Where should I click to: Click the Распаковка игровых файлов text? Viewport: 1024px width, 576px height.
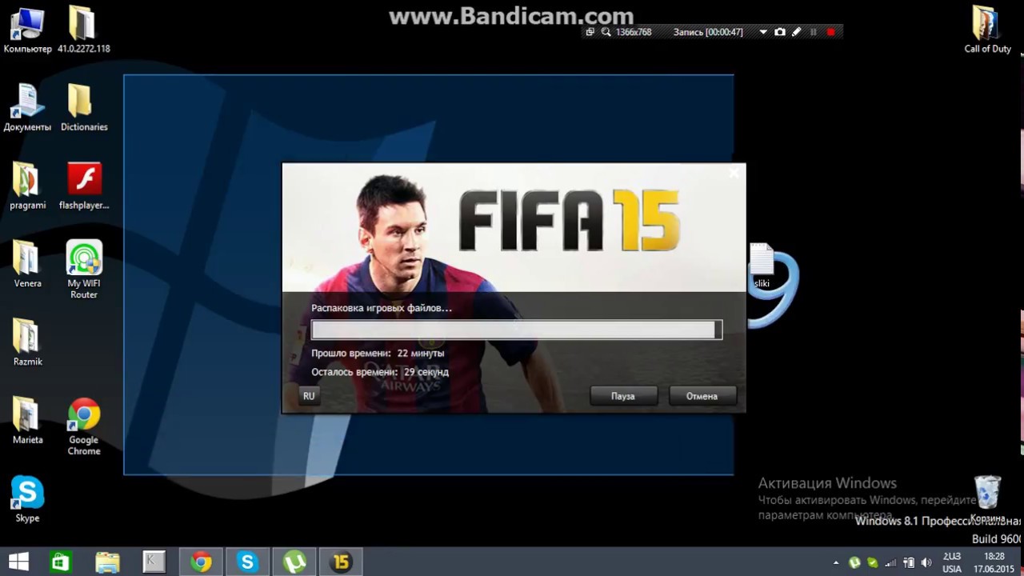(382, 308)
